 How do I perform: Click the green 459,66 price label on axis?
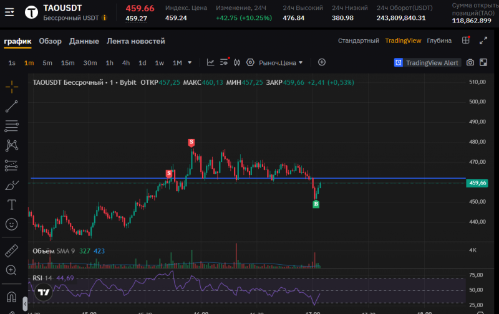(477, 183)
